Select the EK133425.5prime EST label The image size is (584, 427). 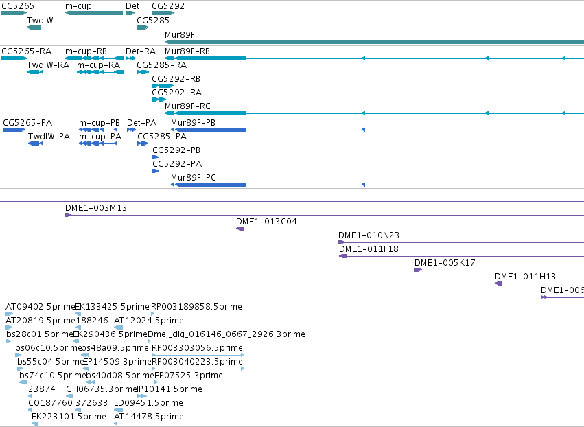(112, 307)
